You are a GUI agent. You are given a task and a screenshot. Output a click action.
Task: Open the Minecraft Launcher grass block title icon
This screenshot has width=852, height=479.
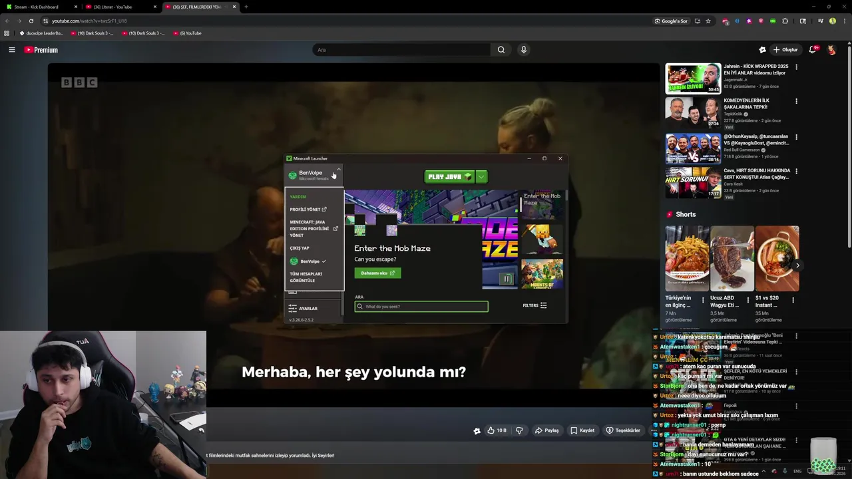pos(289,158)
